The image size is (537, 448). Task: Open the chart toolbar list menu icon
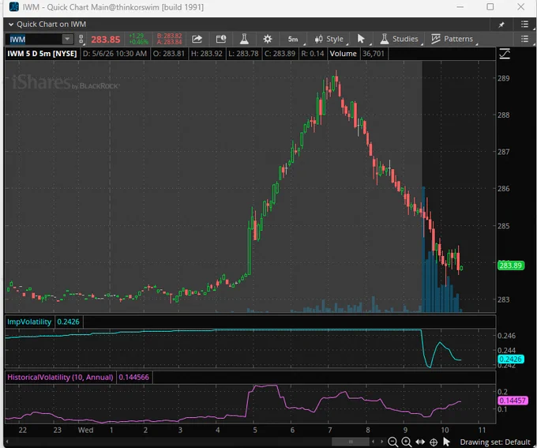tap(524, 39)
